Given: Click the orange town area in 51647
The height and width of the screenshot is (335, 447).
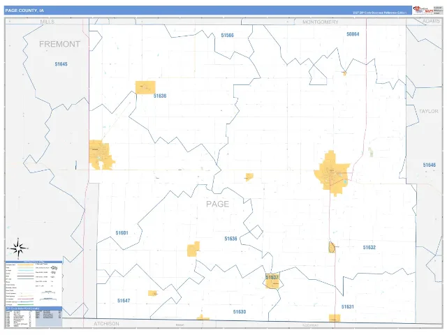Looking at the screenshot, I should pyautogui.click(x=152, y=293).
